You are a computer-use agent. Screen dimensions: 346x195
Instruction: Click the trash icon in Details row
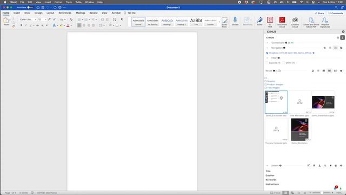coord(336,166)
